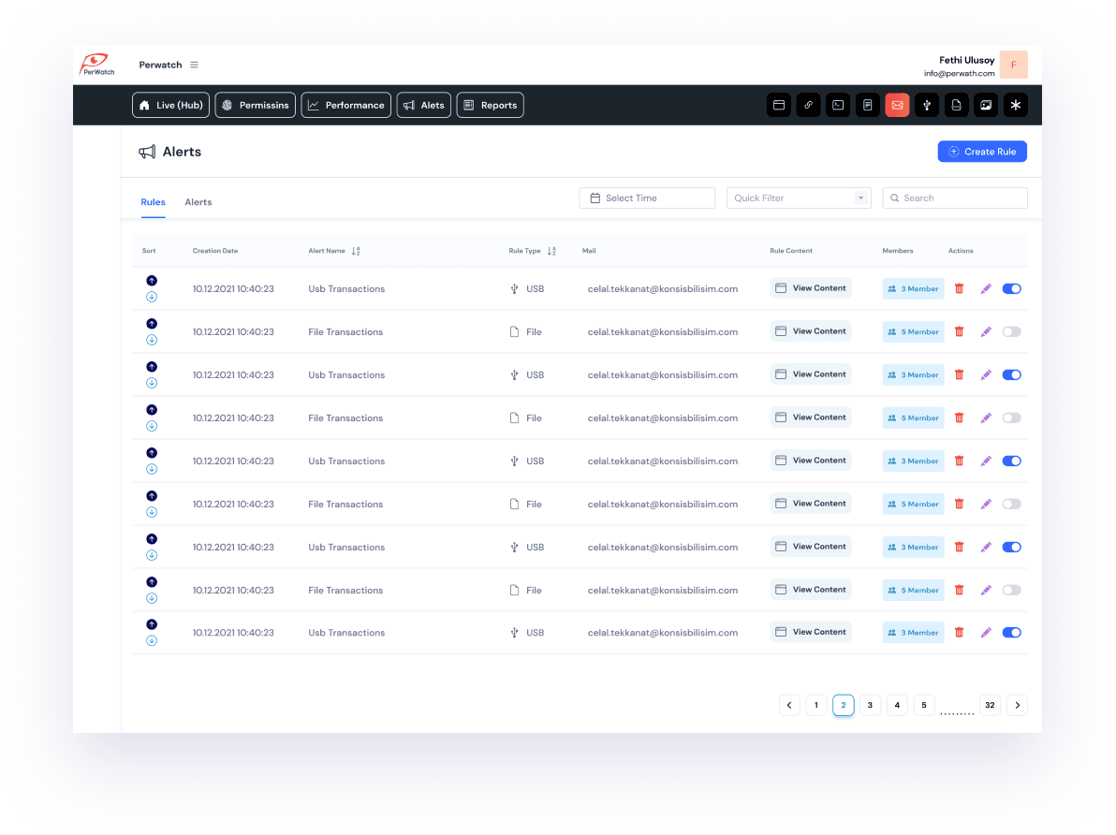Open the Quick Filter dropdown
The height and width of the screenshot is (835, 1116).
(798, 198)
